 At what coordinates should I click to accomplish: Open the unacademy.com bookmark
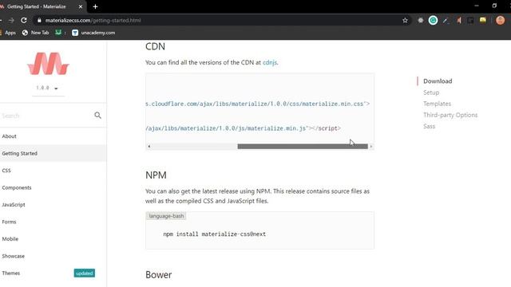coord(93,33)
